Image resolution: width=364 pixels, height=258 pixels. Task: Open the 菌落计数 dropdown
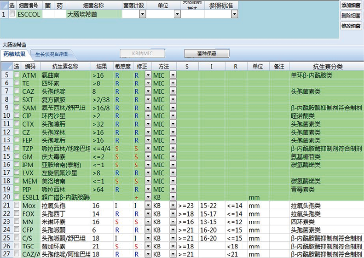142,14
